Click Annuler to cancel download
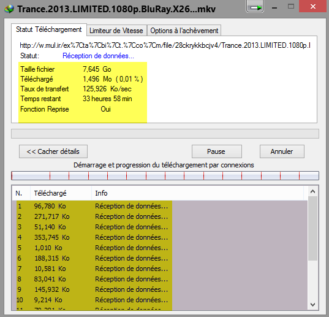This screenshot has width=329, height=317. tap(282, 151)
